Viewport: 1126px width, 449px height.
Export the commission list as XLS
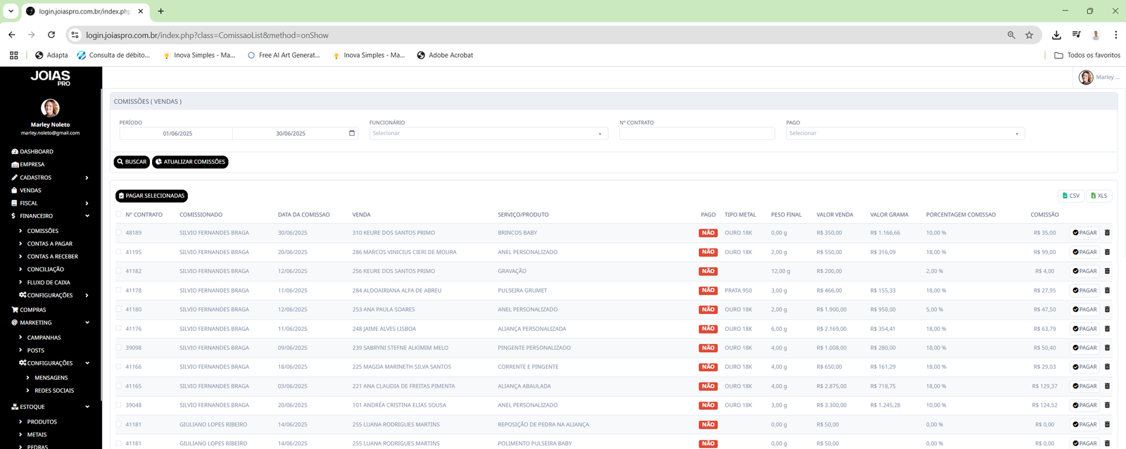(x=1099, y=196)
